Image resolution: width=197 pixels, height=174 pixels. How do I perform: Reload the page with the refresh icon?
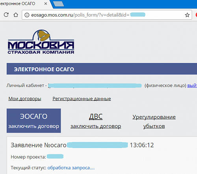(6, 15)
